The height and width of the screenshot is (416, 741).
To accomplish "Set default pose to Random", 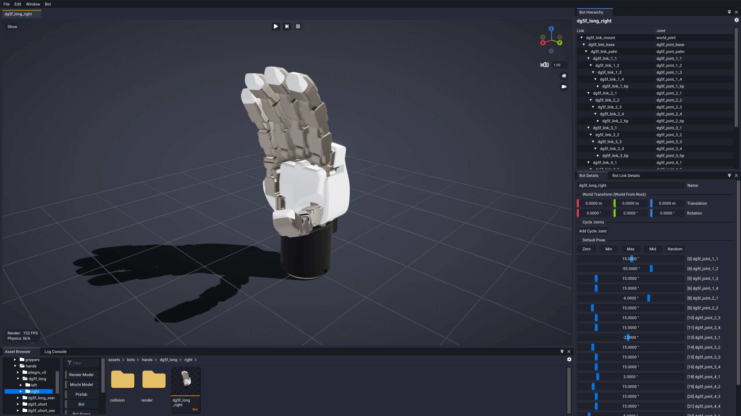I will [675, 249].
